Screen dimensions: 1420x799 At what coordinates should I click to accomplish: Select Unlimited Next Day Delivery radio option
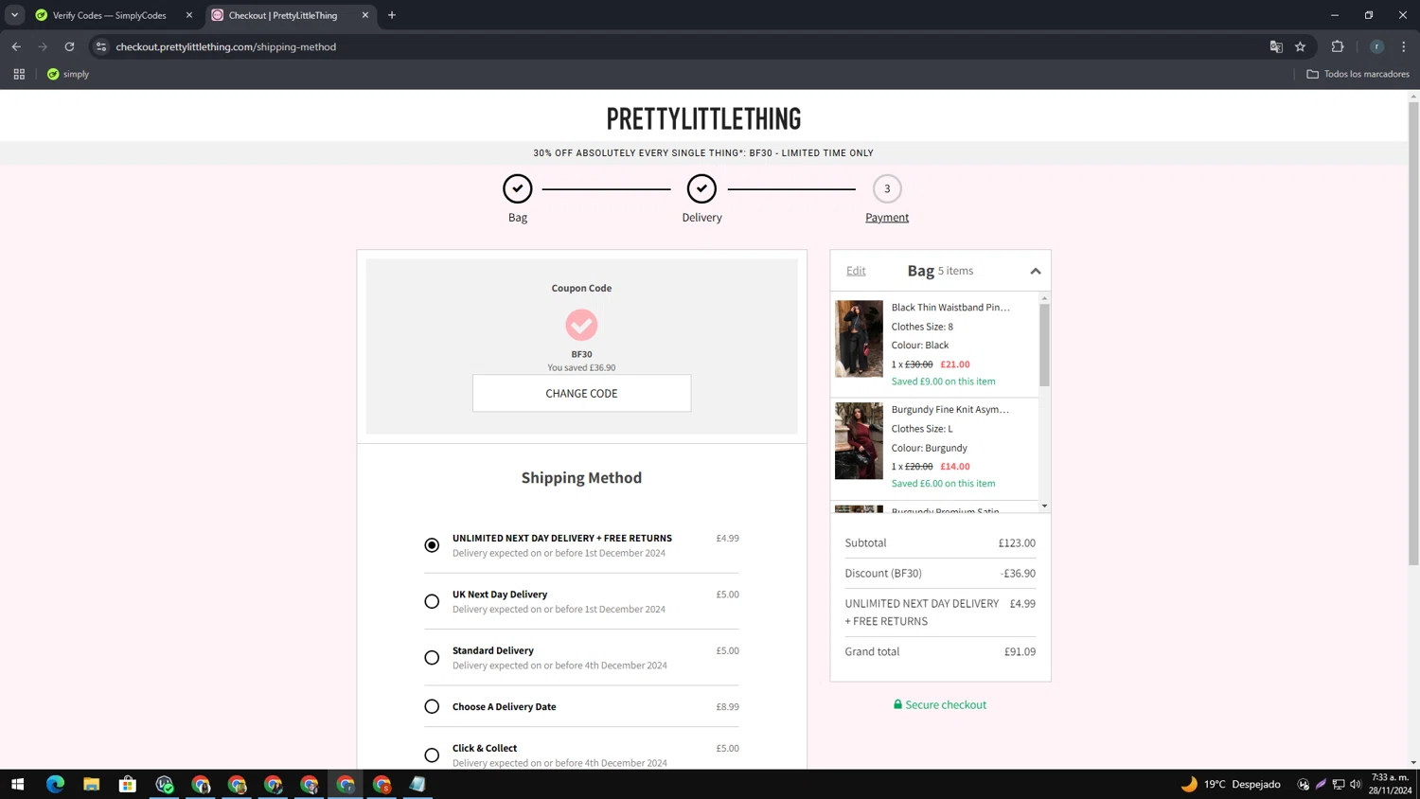(x=432, y=545)
